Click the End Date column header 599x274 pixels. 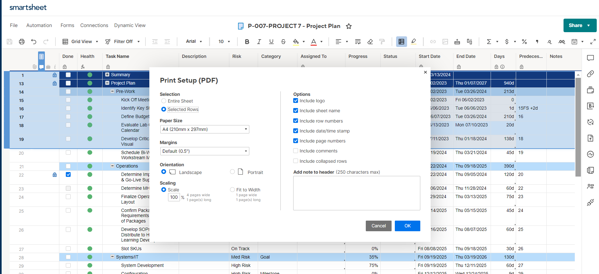(466, 56)
